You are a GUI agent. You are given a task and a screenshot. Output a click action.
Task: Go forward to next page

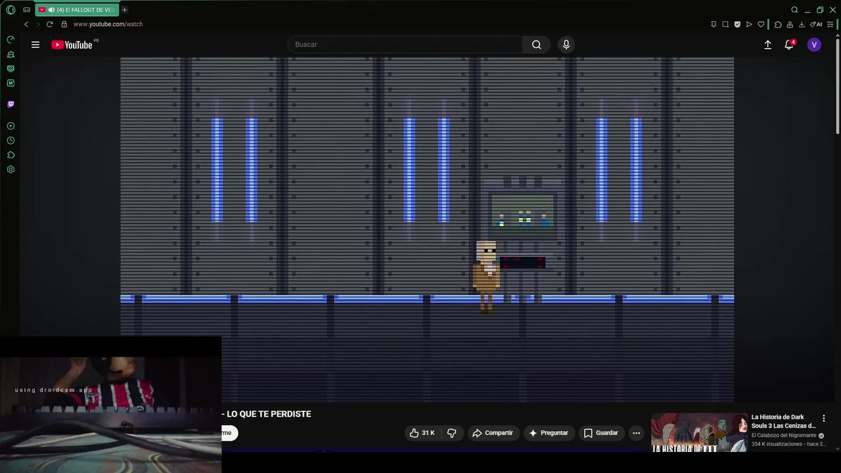coord(37,24)
